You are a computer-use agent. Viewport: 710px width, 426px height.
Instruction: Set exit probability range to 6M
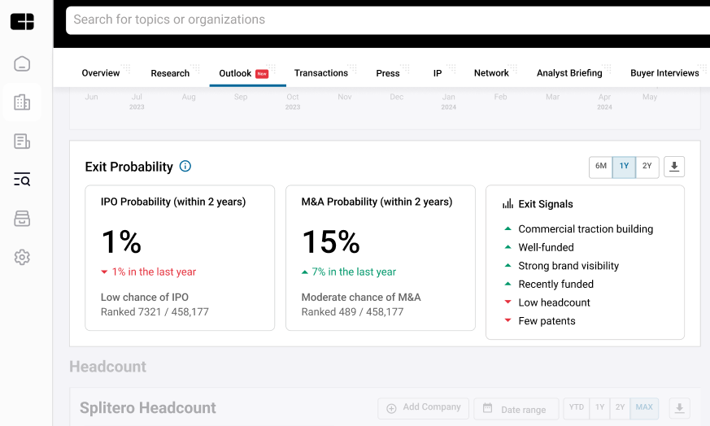point(601,167)
